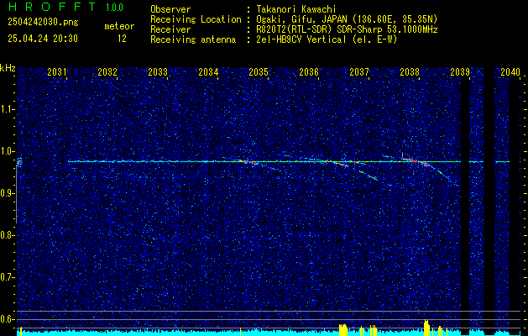This screenshot has height=336, width=528.
Task: Click the 2040 time marker
Action: [510, 71]
